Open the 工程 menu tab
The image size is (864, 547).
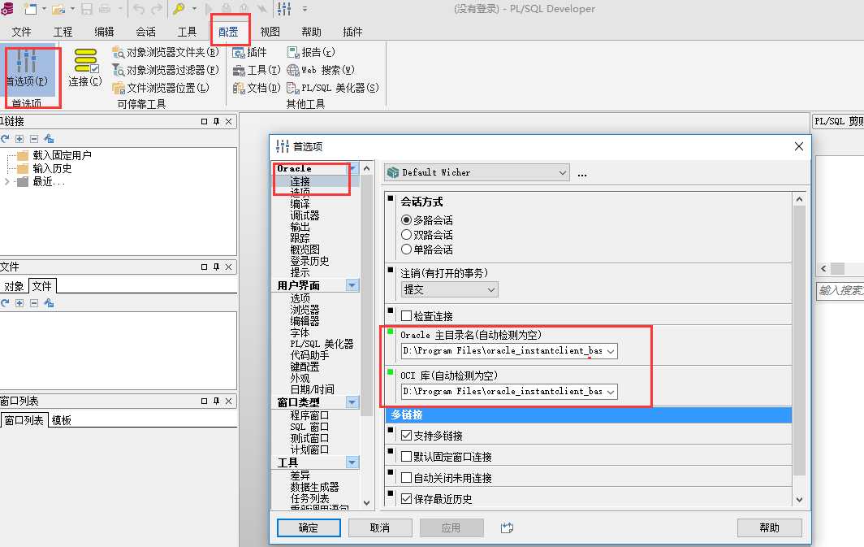[x=63, y=32]
